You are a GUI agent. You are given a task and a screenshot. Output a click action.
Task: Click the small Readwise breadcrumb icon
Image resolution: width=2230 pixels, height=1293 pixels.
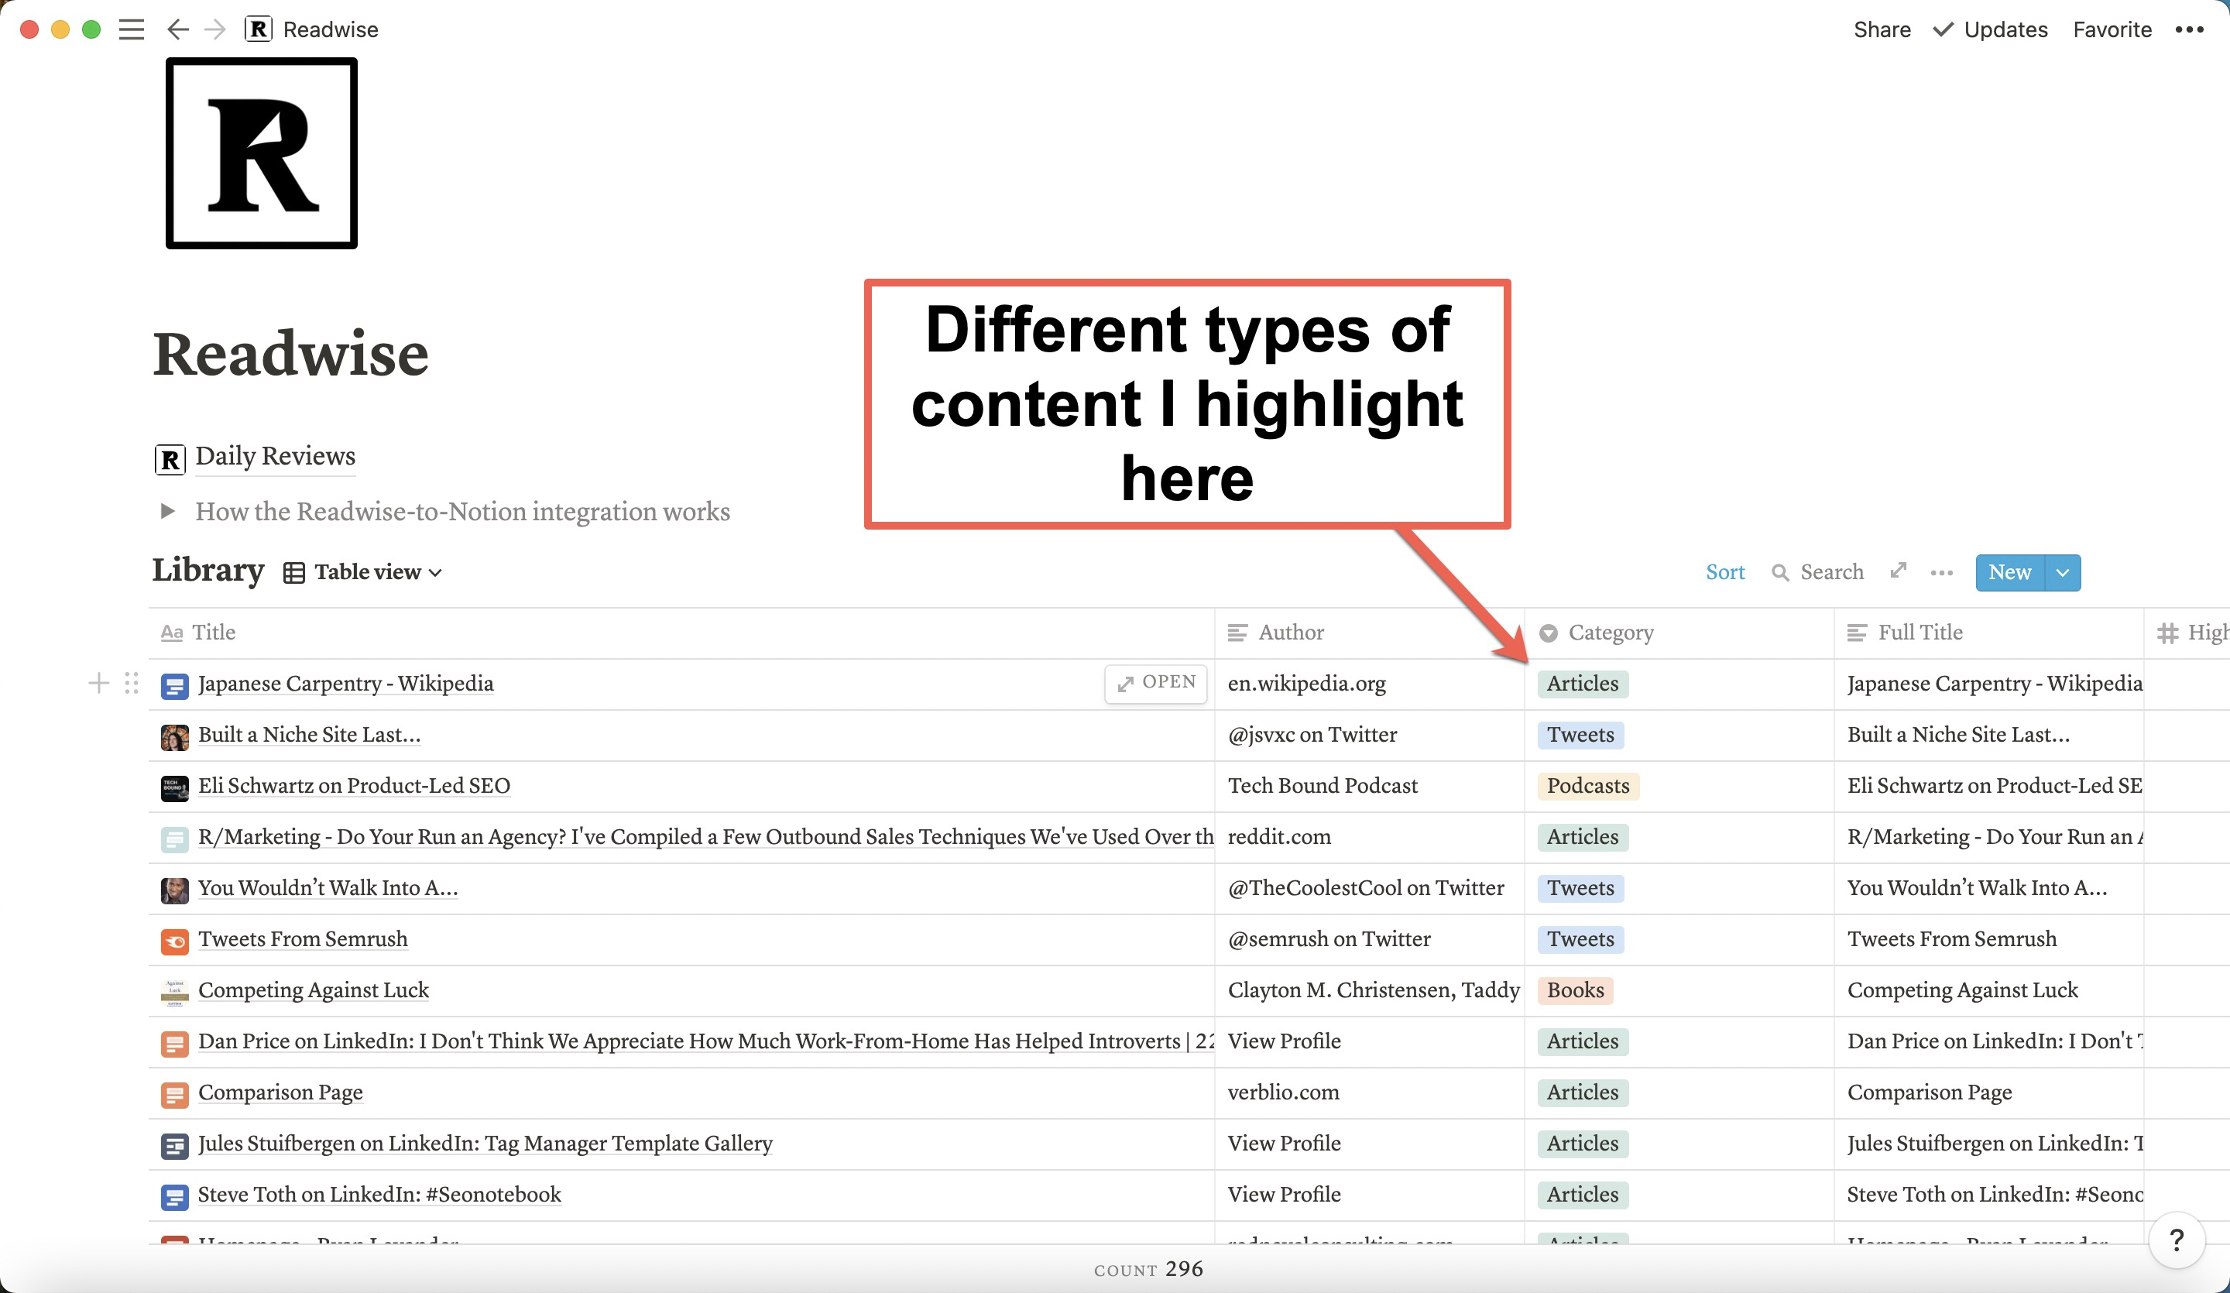coord(258,29)
